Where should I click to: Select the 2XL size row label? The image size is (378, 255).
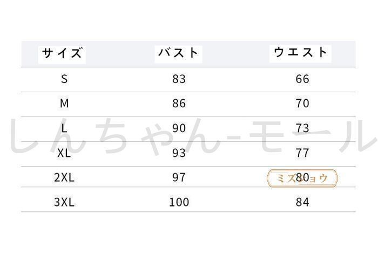tap(64, 177)
